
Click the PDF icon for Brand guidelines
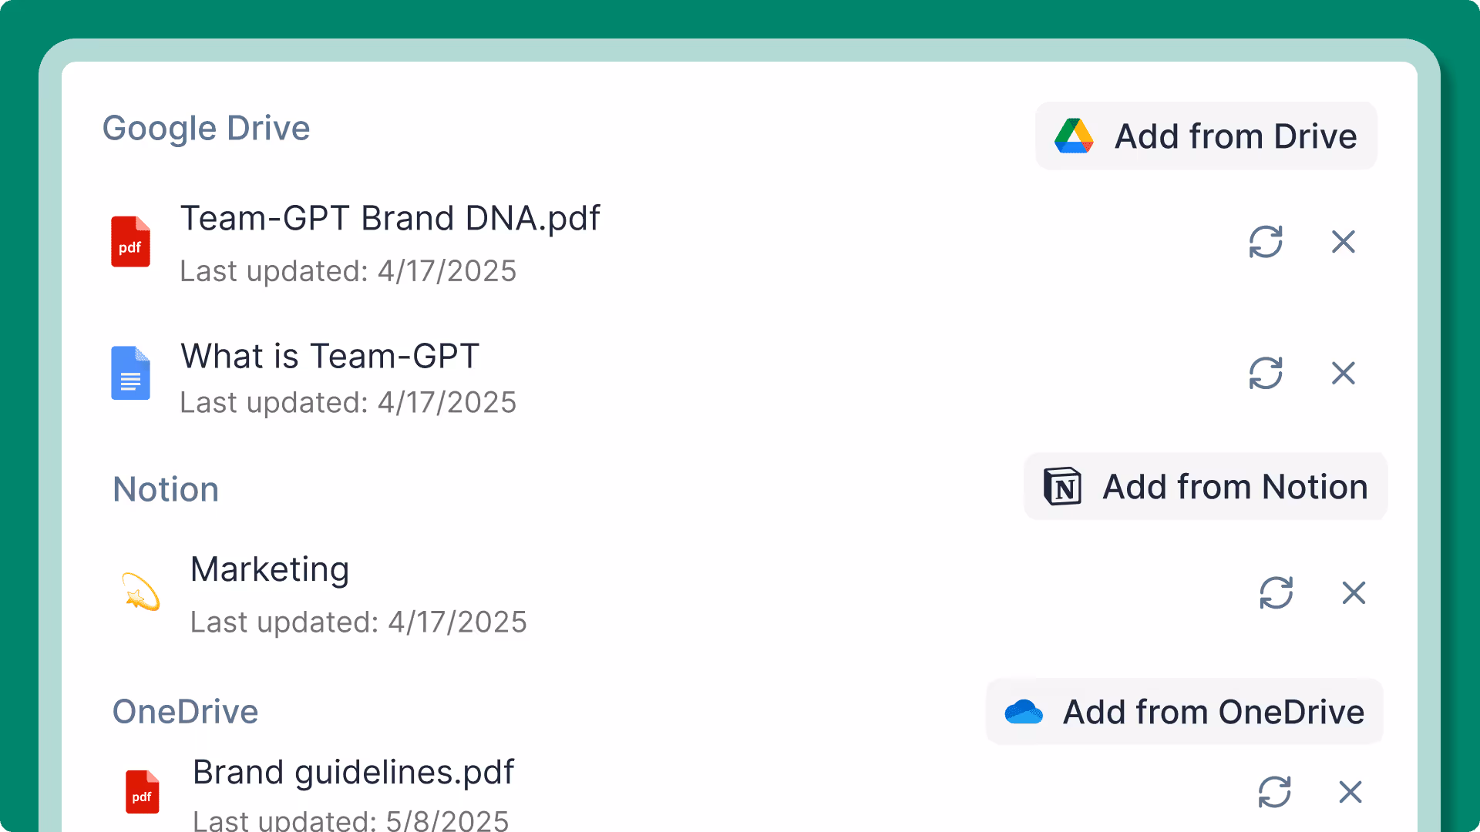[x=143, y=792]
